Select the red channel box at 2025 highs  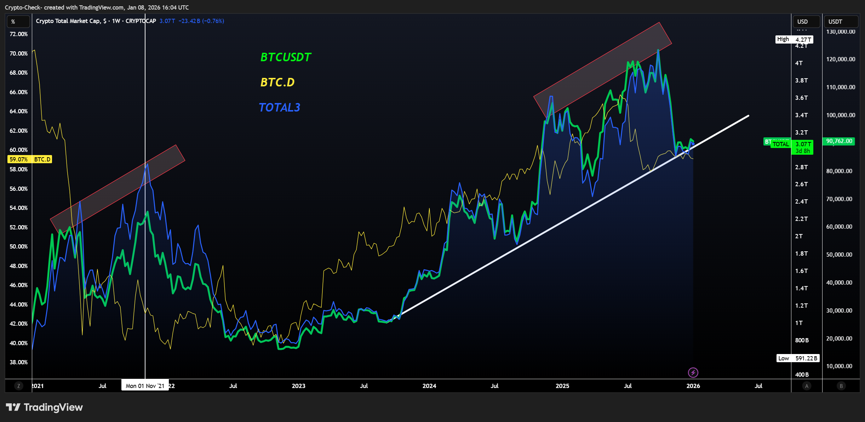pyautogui.click(x=602, y=70)
